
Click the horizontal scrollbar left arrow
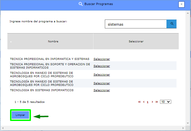coord(2,128)
